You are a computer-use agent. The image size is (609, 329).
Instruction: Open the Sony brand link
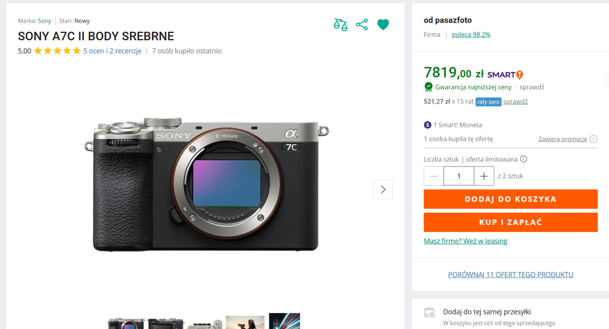coord(45,21)
